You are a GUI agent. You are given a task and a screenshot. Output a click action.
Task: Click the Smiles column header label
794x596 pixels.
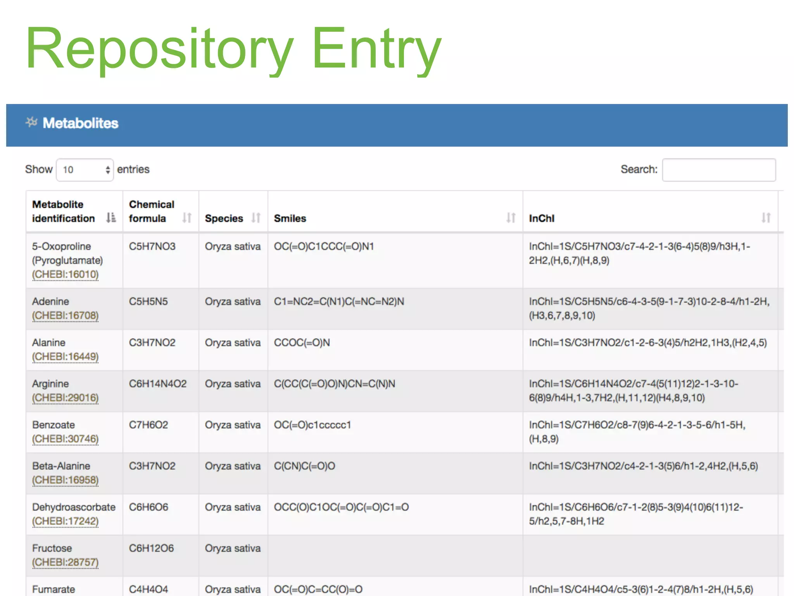tap(290, 218)
